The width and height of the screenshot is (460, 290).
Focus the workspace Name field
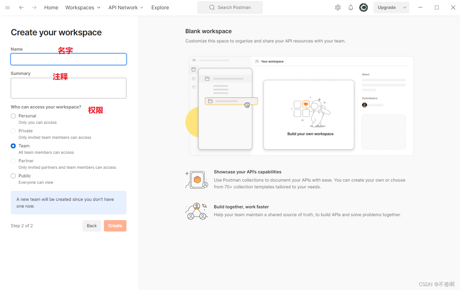tap(69, 59)
